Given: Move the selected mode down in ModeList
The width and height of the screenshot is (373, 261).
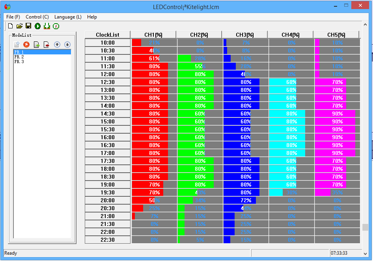Looking at the screenshot, I should coord(67,45).
